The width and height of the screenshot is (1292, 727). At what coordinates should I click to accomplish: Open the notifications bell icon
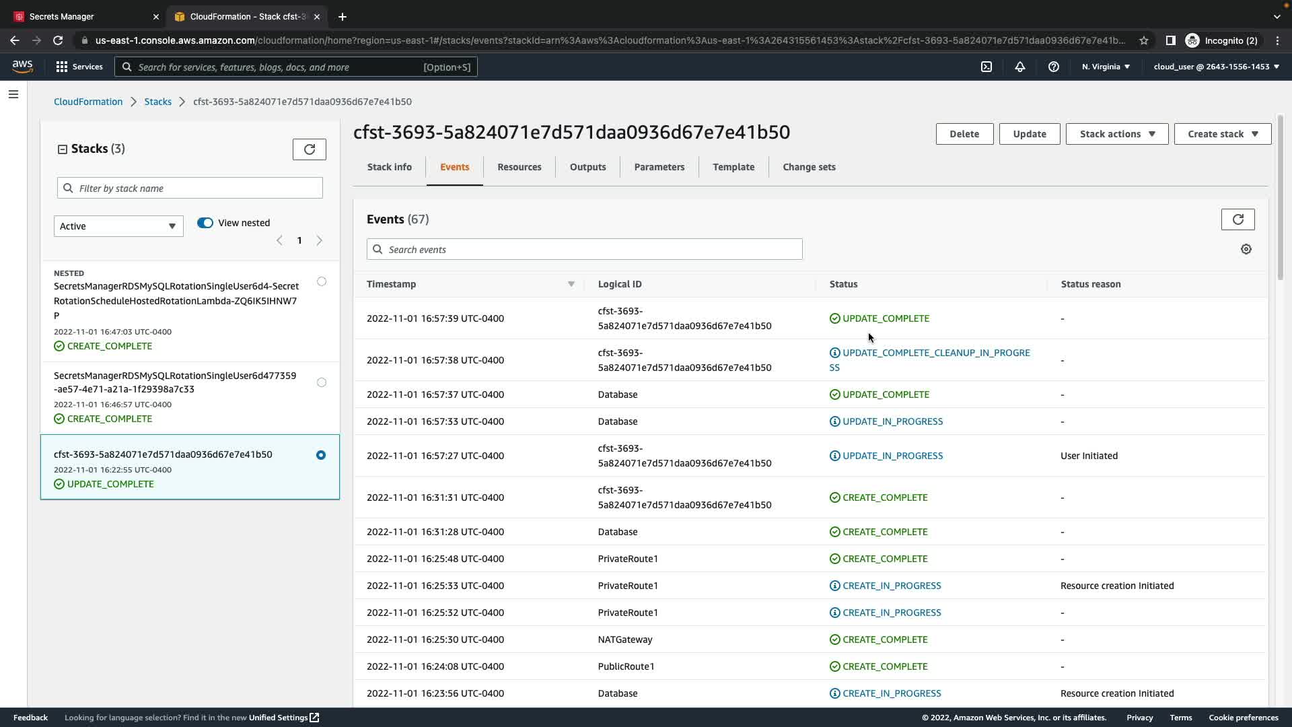[1020, 67]
